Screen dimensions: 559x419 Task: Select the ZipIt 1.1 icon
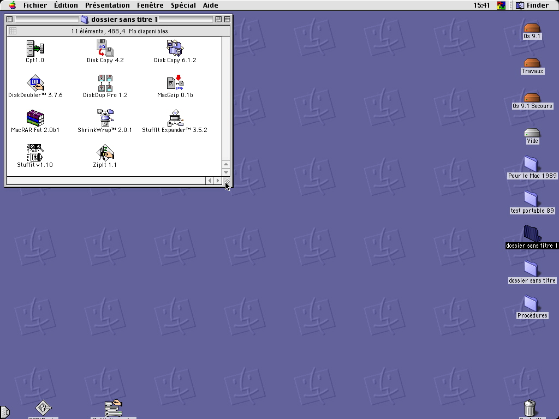pyautogui.click(x=105, y=153)
